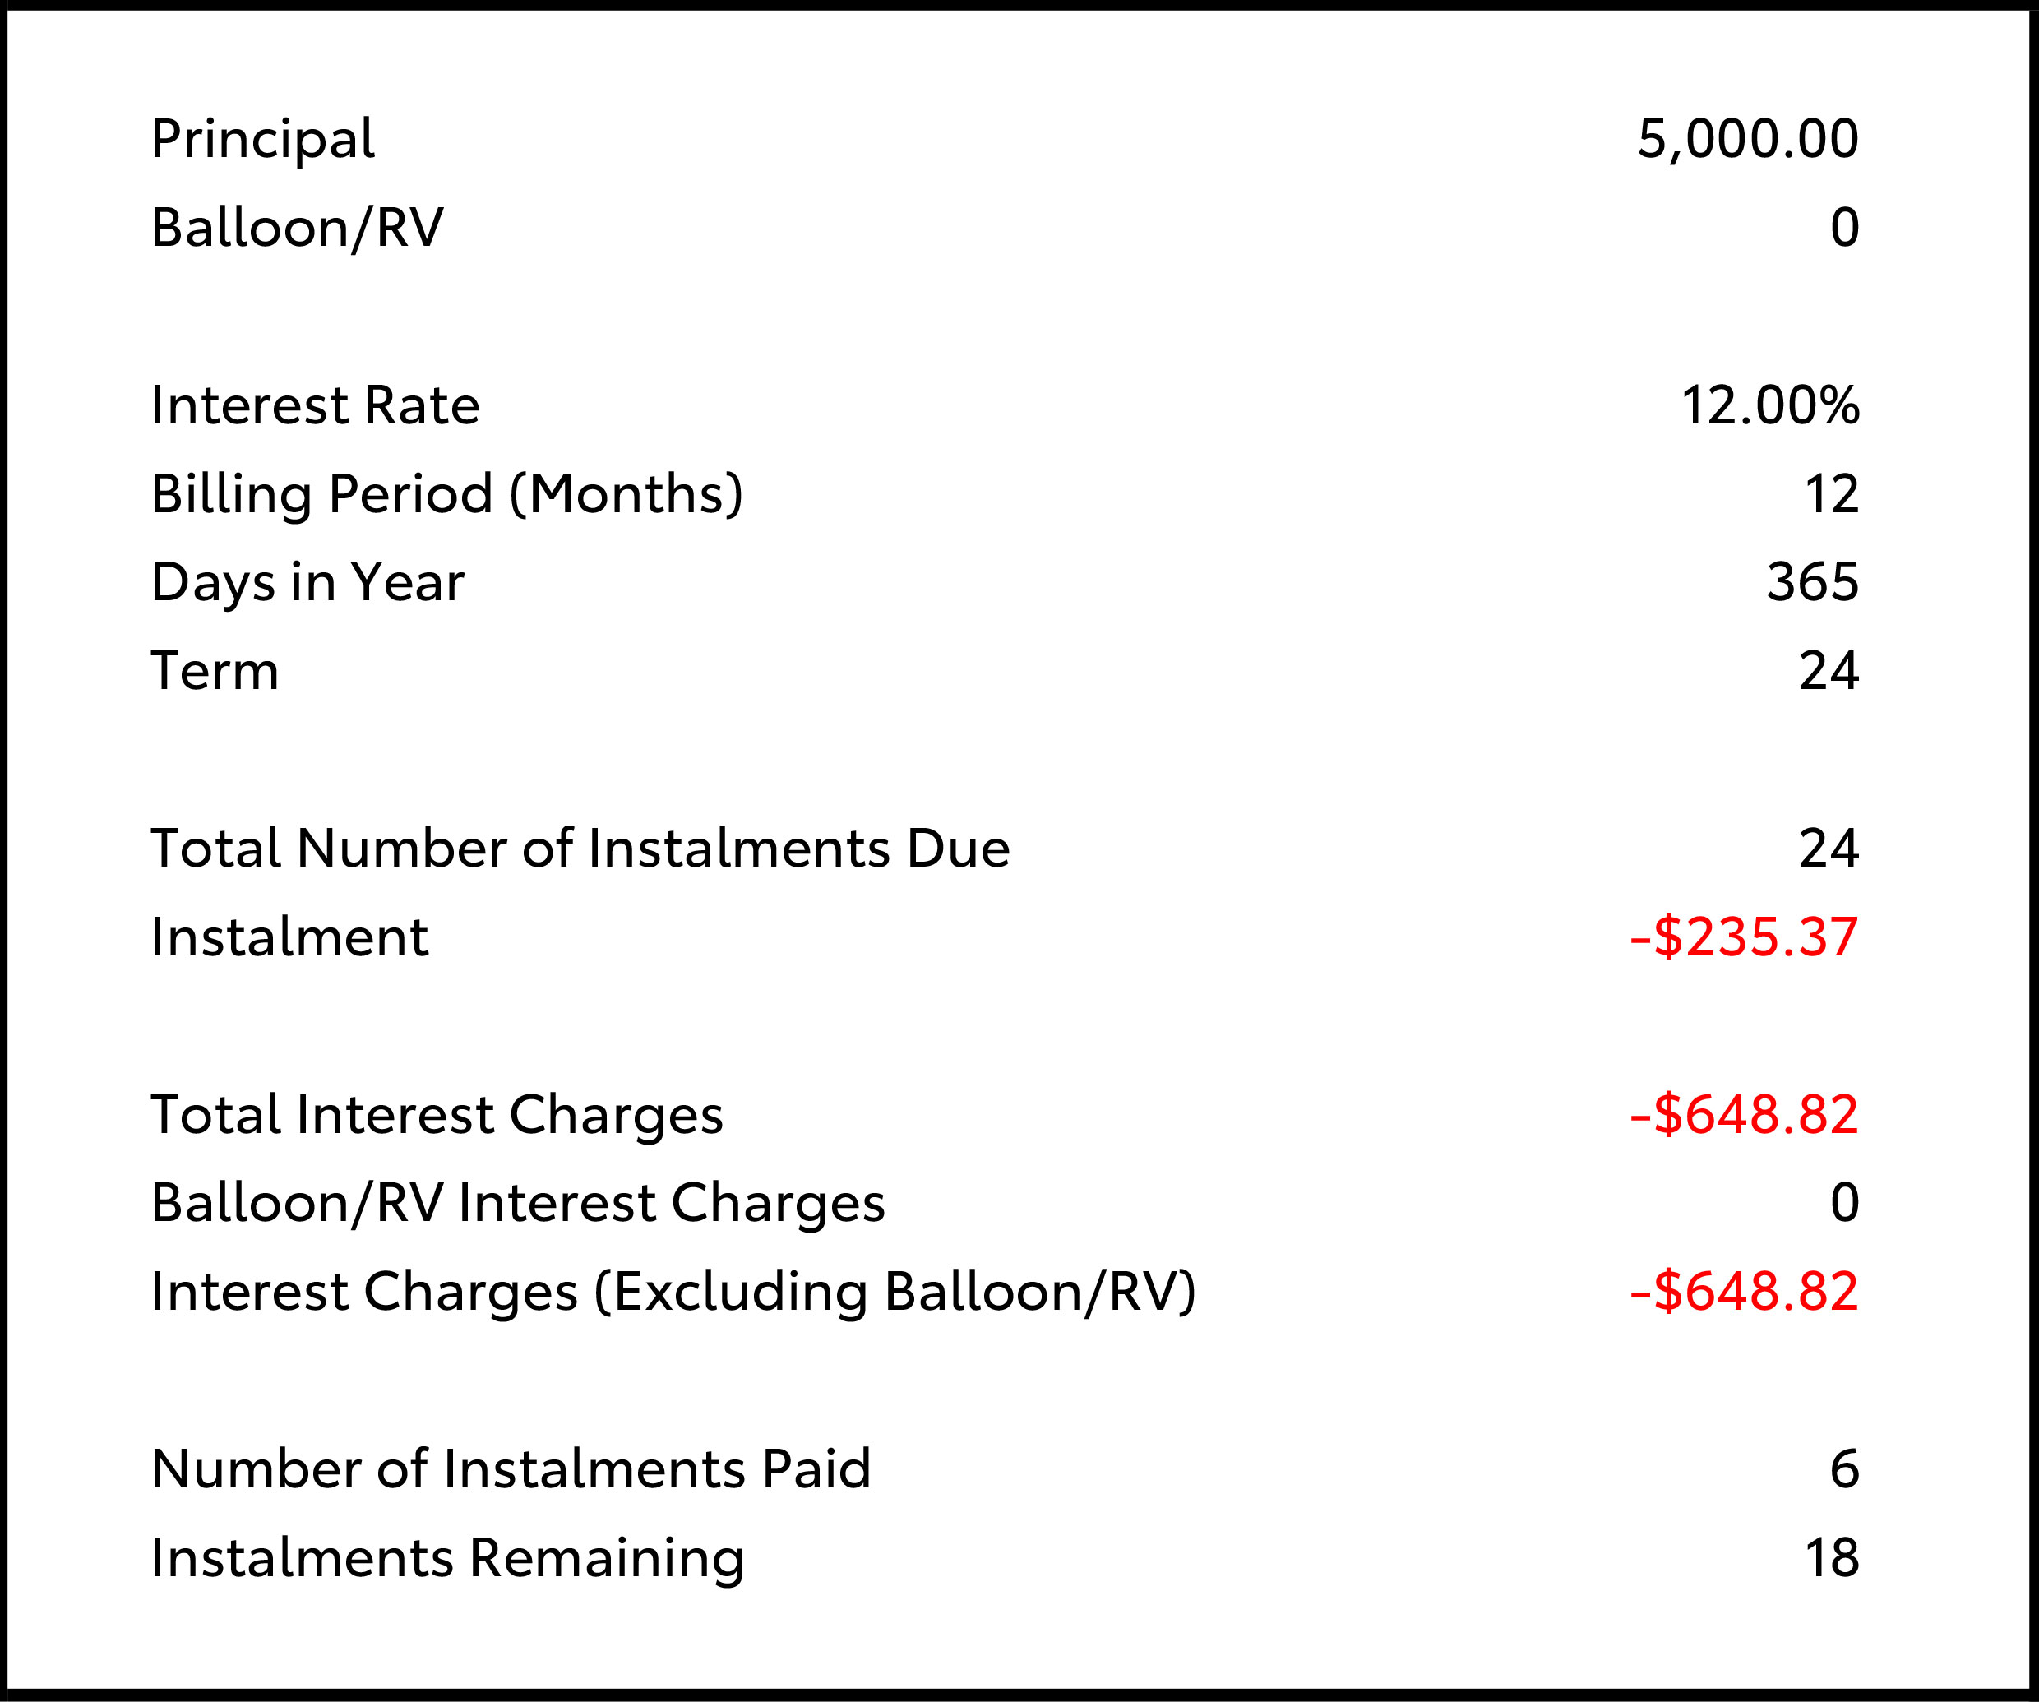Click the Billing Period (Months) label
Image resolution: width=2039 pixels, height=1702 pixels.
click(446, 493)
